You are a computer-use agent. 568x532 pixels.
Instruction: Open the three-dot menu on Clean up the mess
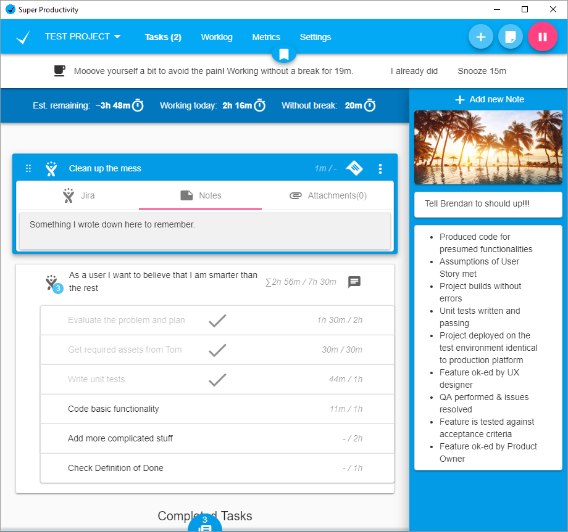[380, 168]
